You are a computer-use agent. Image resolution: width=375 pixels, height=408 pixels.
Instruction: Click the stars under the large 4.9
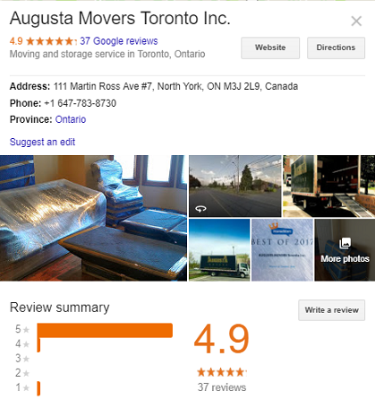[222, 372]
